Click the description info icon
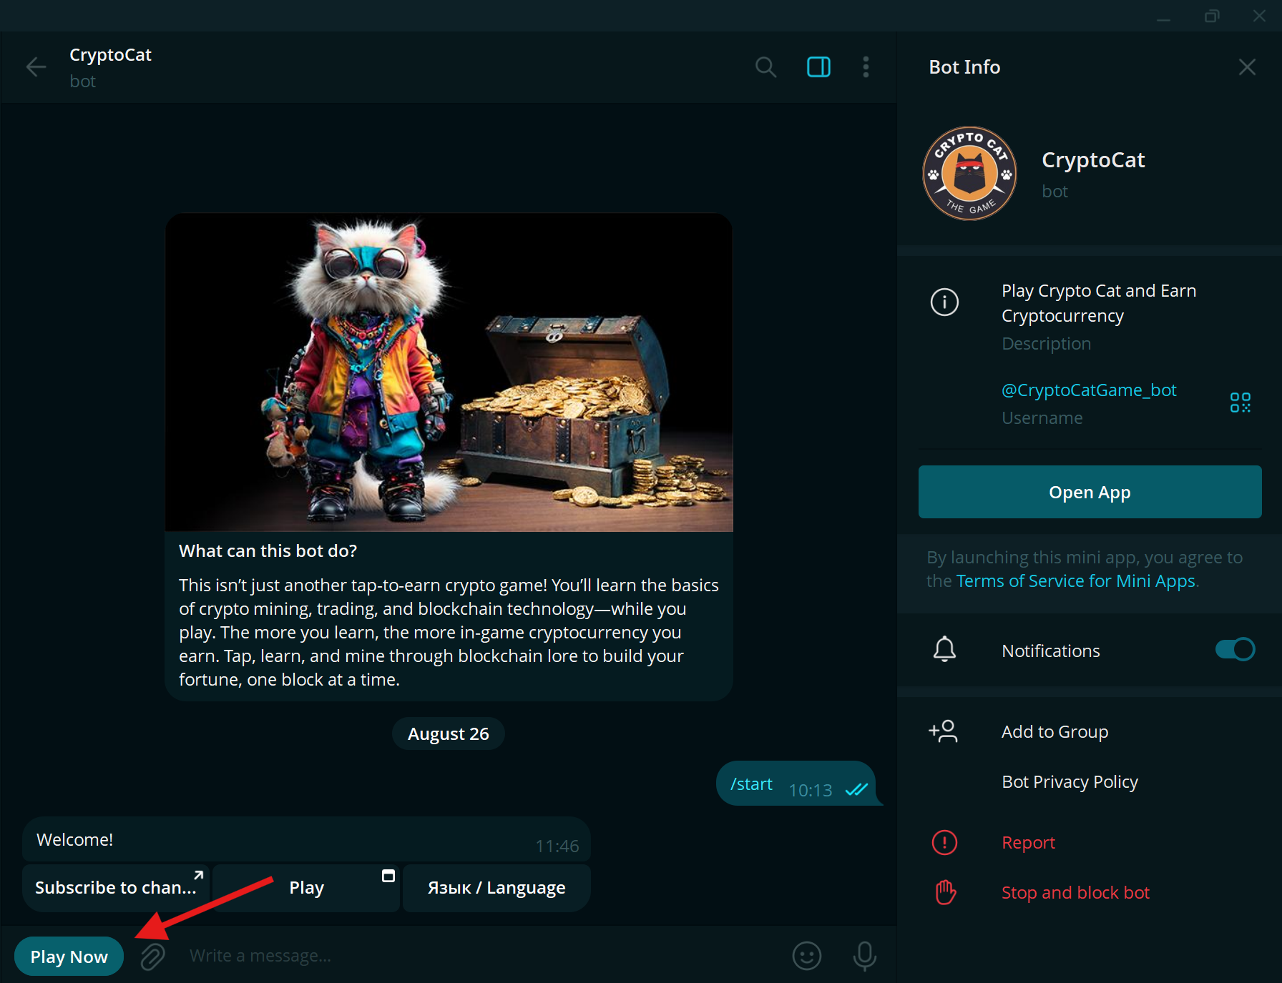 point(944,302)
